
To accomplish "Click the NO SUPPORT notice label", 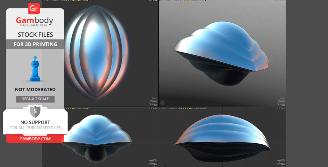I will pos(35,122).
